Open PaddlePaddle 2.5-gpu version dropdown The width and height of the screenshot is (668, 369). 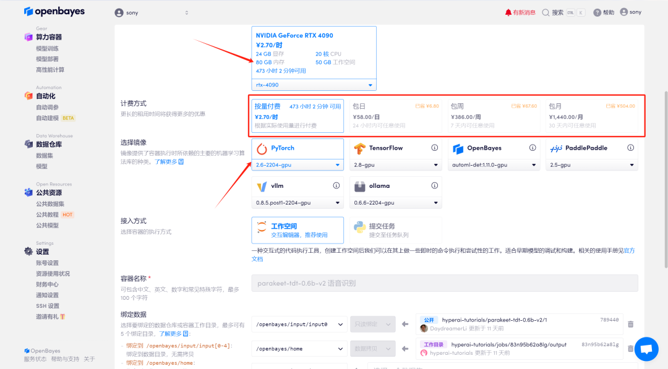pyautogui.click(x=592, y=164)
